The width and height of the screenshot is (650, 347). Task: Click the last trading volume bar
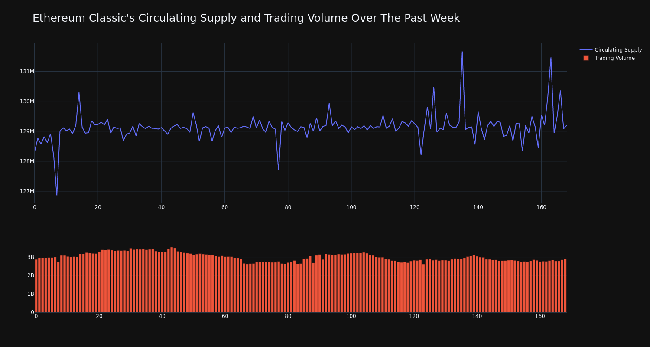(x=565, y=285)
